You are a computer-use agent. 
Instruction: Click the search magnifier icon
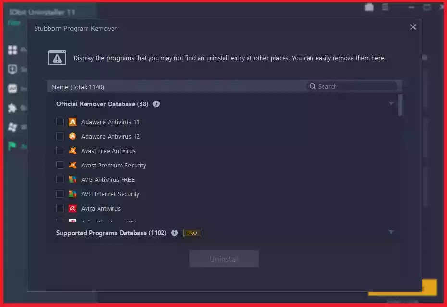point(313,86)
